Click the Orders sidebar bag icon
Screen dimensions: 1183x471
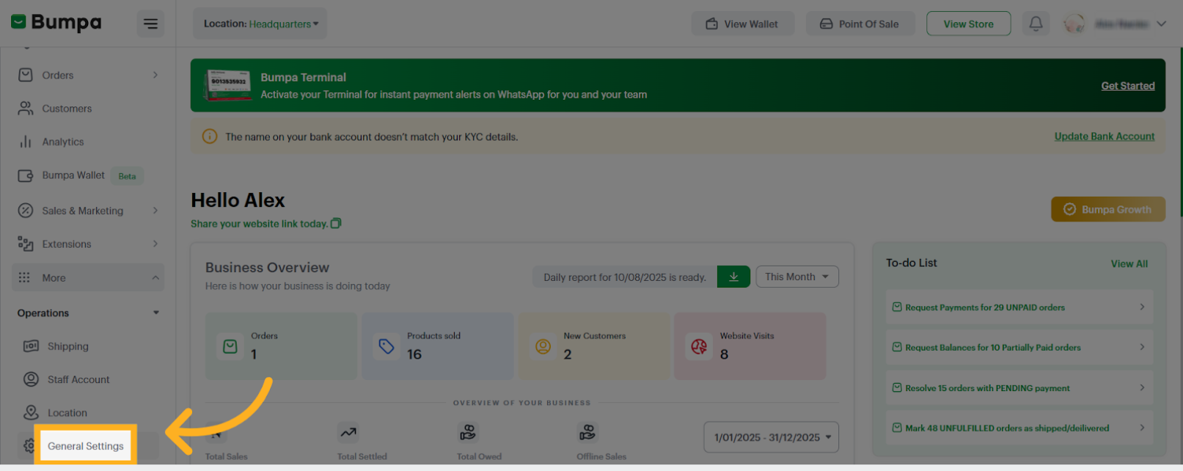pos(26,75)
